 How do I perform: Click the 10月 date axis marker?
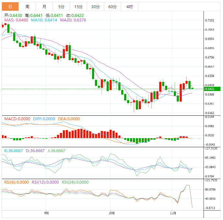tap(112, 213)
